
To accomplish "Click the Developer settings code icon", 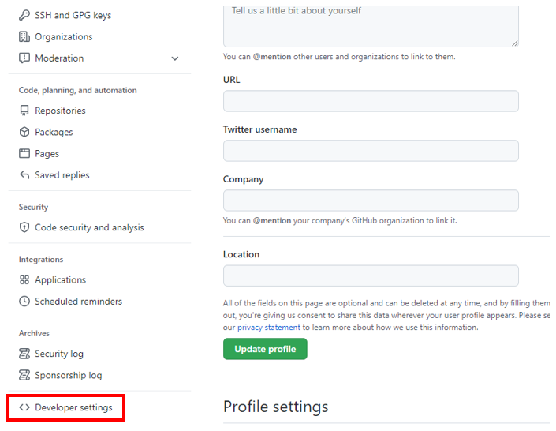I will coord(24,408).
